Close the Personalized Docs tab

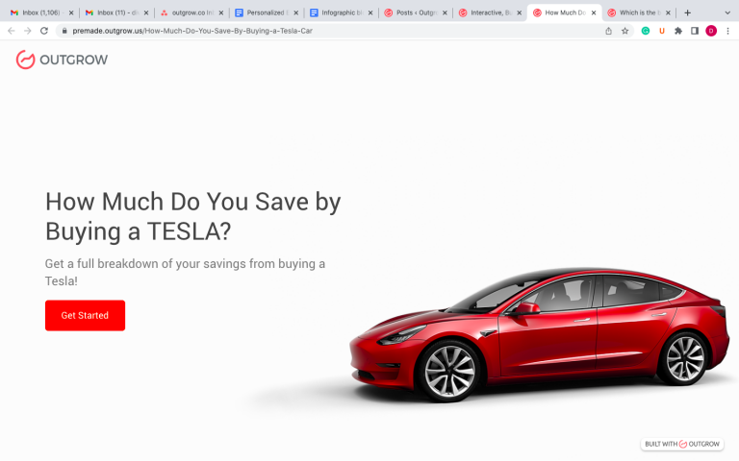point(296,13)
